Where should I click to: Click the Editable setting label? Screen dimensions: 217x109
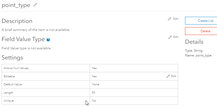[x=9, y=76]
